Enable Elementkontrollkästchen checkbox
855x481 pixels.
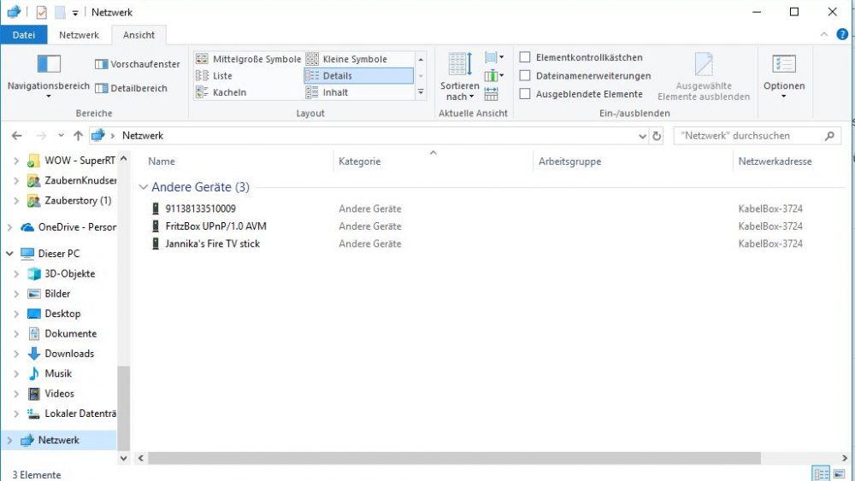525,57
